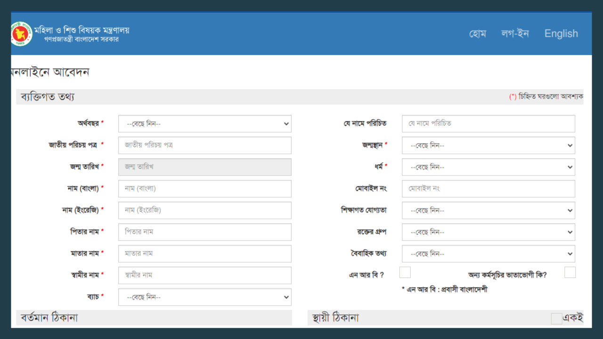The width and height of the screenshot is (603, 339).
Task: Select the মোবাইল নং input field
Action: pos(488,189)
